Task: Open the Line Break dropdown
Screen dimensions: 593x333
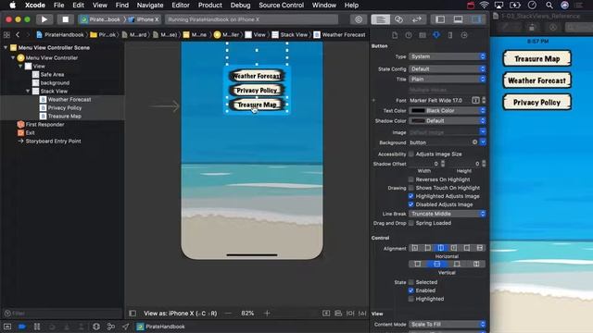Action: (x=447, y=214)
